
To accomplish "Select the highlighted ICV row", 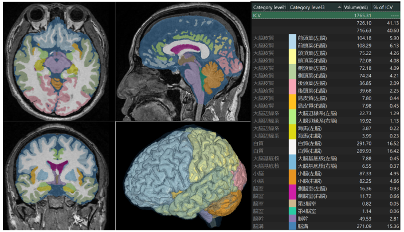I will (326, 15).
